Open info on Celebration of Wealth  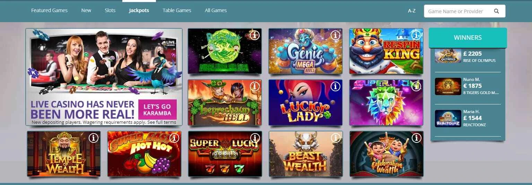click(416, 138)
